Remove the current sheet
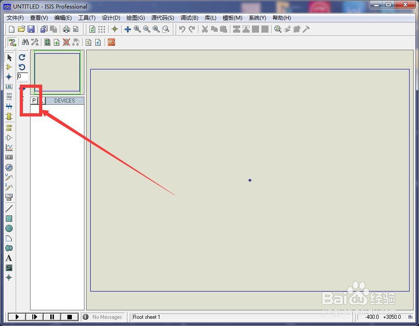The height and width of the screenshot is (326, 419). 66,42
